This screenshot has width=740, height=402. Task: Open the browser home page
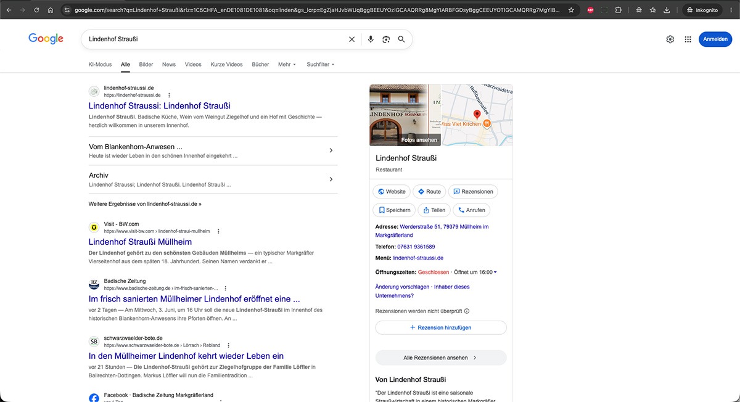50,10
